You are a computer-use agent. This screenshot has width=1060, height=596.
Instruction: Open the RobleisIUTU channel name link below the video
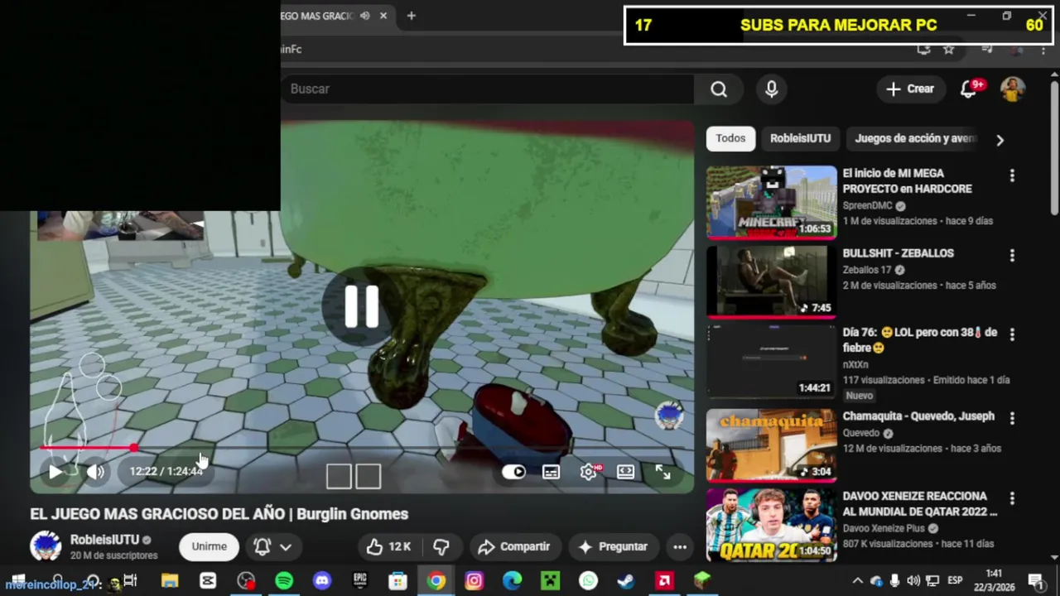(x=104, y=540)
